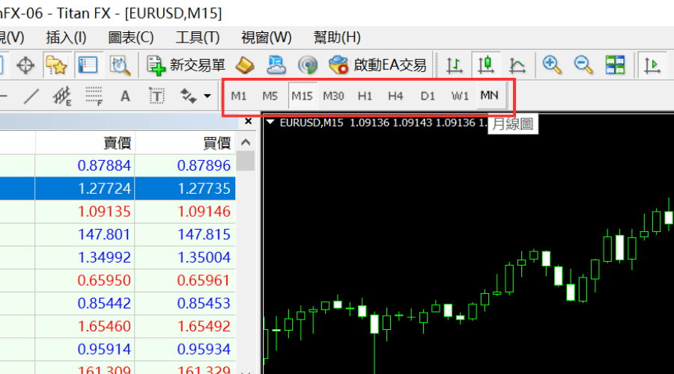Tile chart windows using the grid icon
Screen dimensions: 674x374
[615, 65]
